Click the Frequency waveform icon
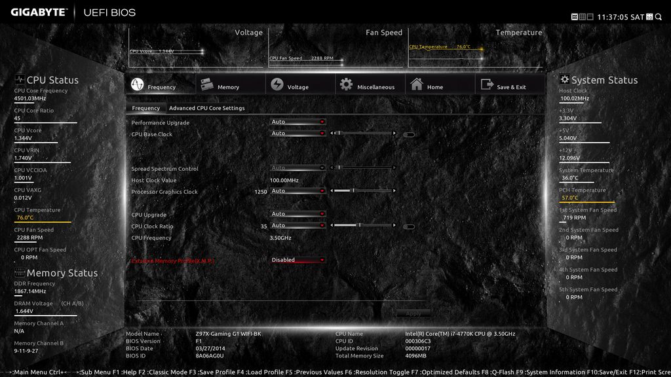The height and width of the screenshot is (377, 671). point(137,84)
